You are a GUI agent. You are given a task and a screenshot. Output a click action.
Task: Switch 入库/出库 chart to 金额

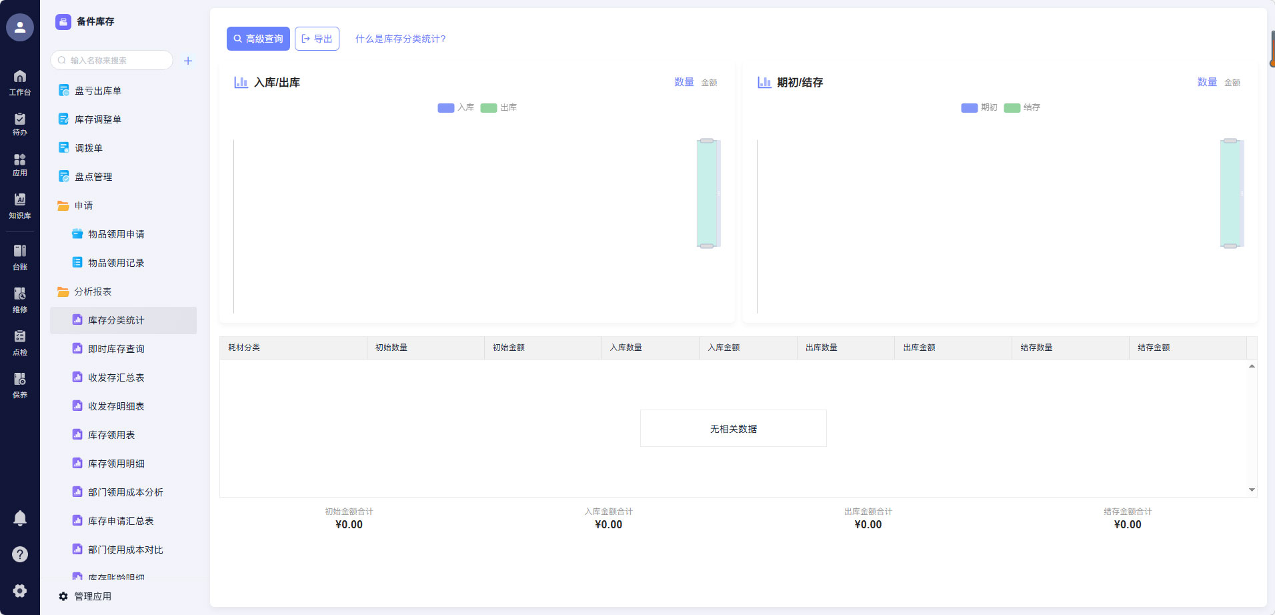(x=709, y=83)
